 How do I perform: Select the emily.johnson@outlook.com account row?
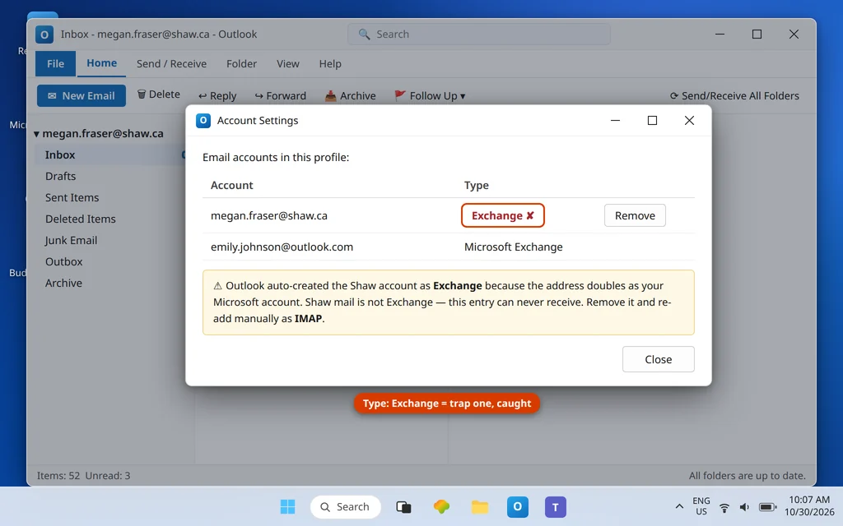coord(449,247)
